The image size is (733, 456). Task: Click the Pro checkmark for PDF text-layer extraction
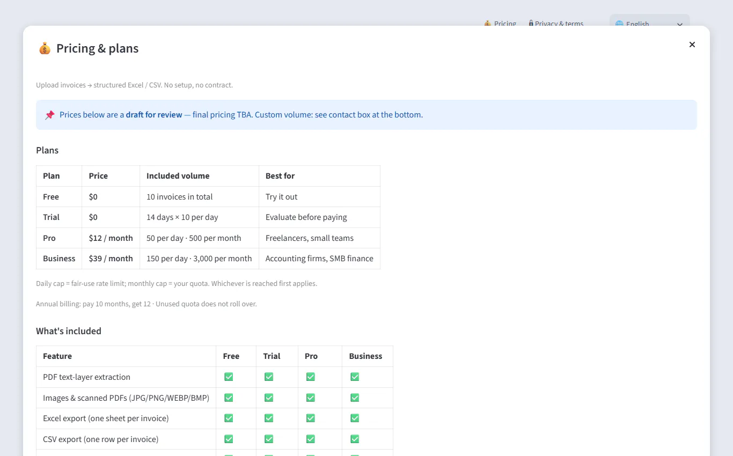pos(310,377)
